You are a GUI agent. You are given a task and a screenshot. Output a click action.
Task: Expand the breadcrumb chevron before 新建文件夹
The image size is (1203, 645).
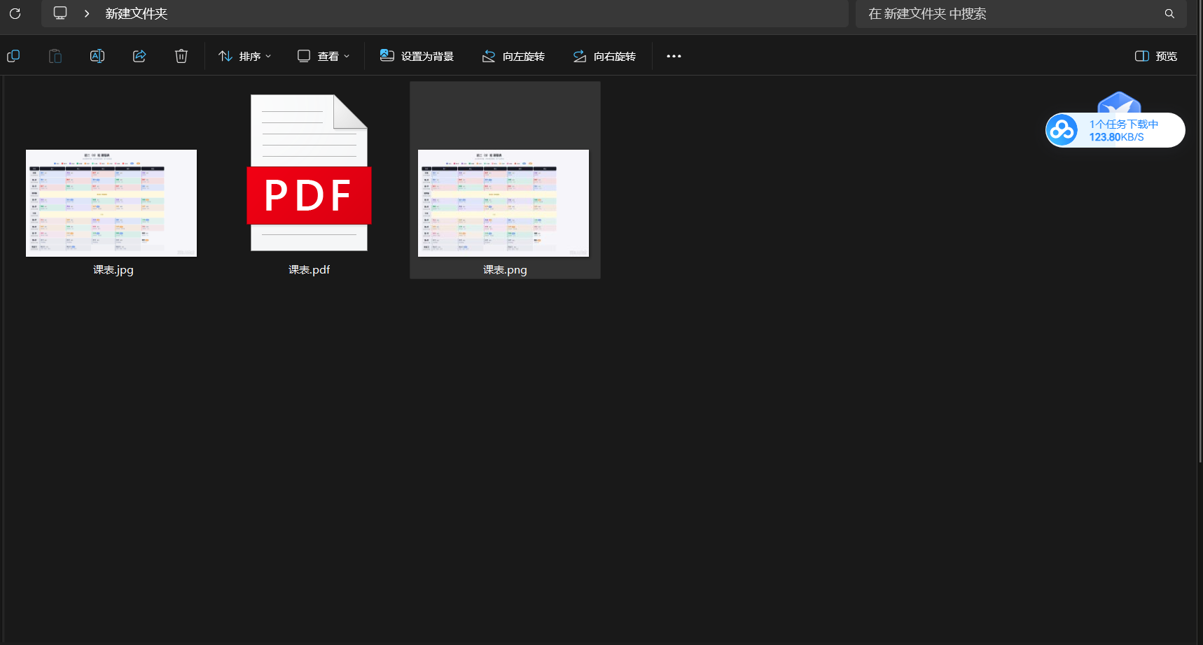(x=87, y=13)
